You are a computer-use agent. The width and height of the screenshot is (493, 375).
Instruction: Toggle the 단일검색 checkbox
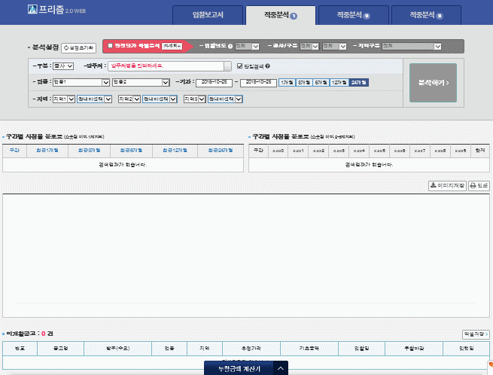point(239,66)
